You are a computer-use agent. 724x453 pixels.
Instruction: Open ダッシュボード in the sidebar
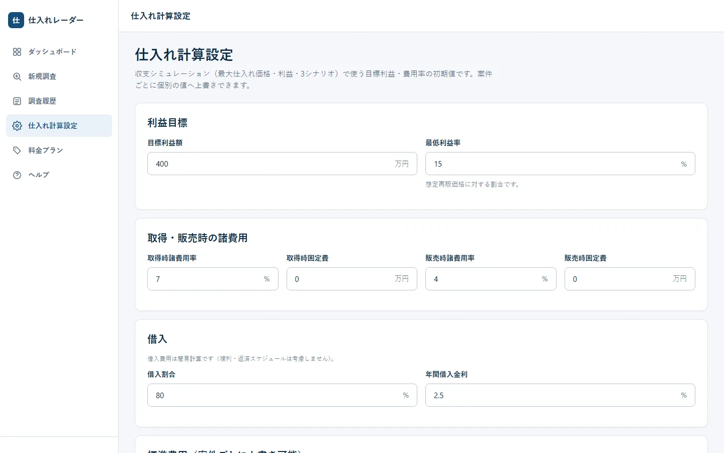[x=59, y=52]
